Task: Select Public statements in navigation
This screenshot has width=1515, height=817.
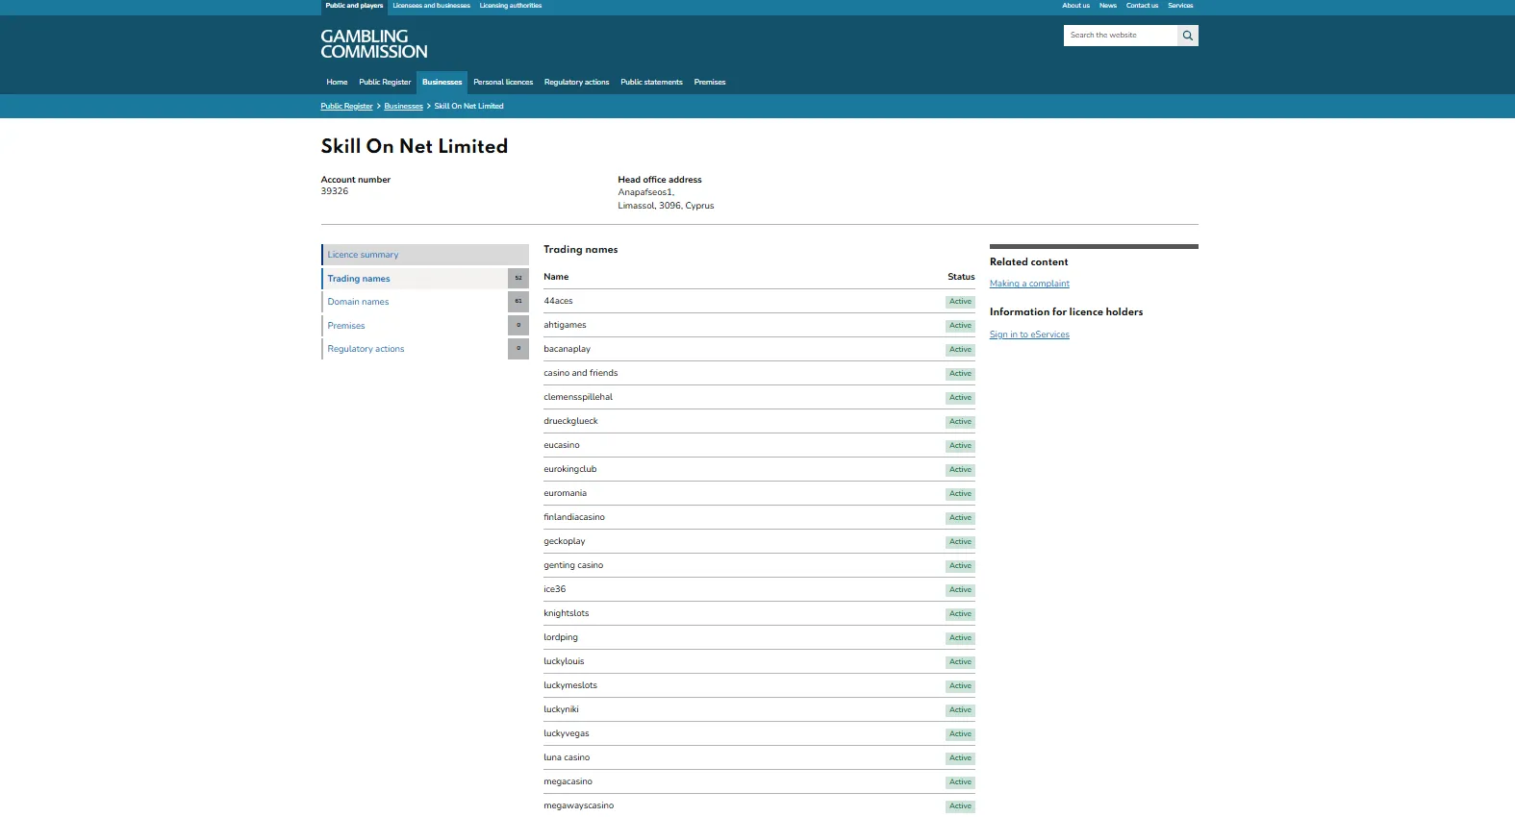Action: click(651, 83)
